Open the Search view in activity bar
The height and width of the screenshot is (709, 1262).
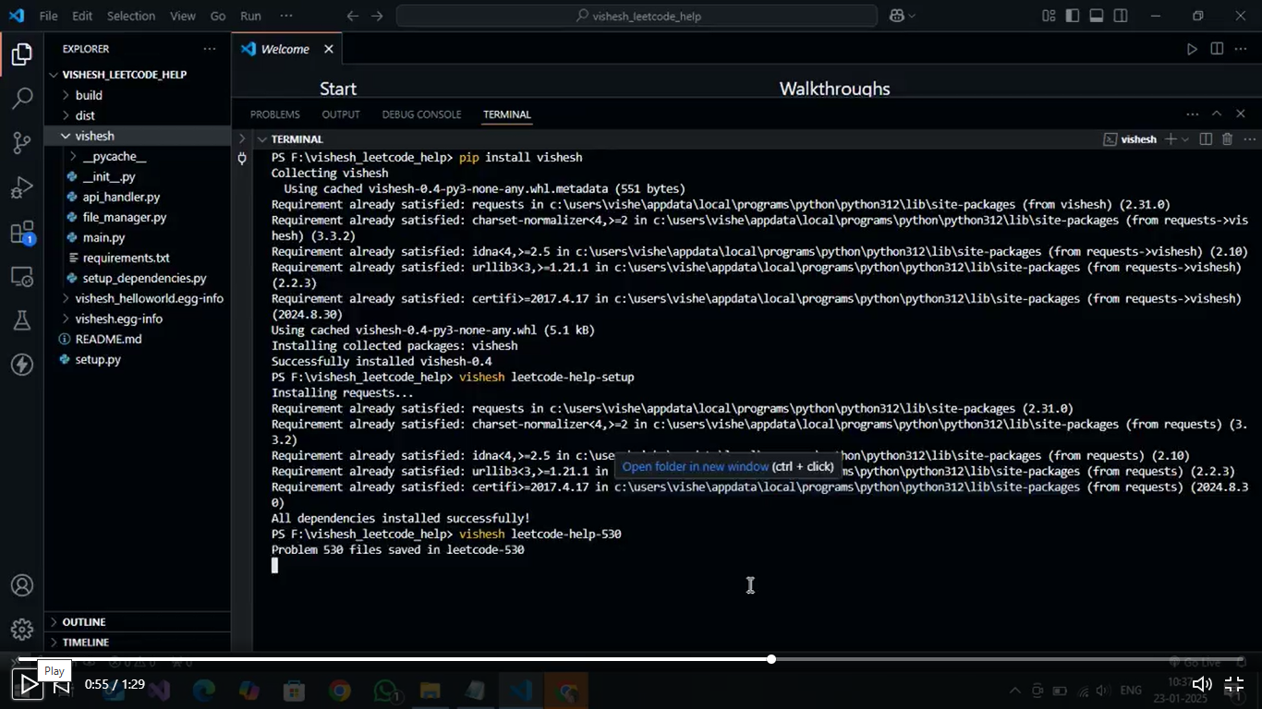pyautogui.click(x=22, y=98)
